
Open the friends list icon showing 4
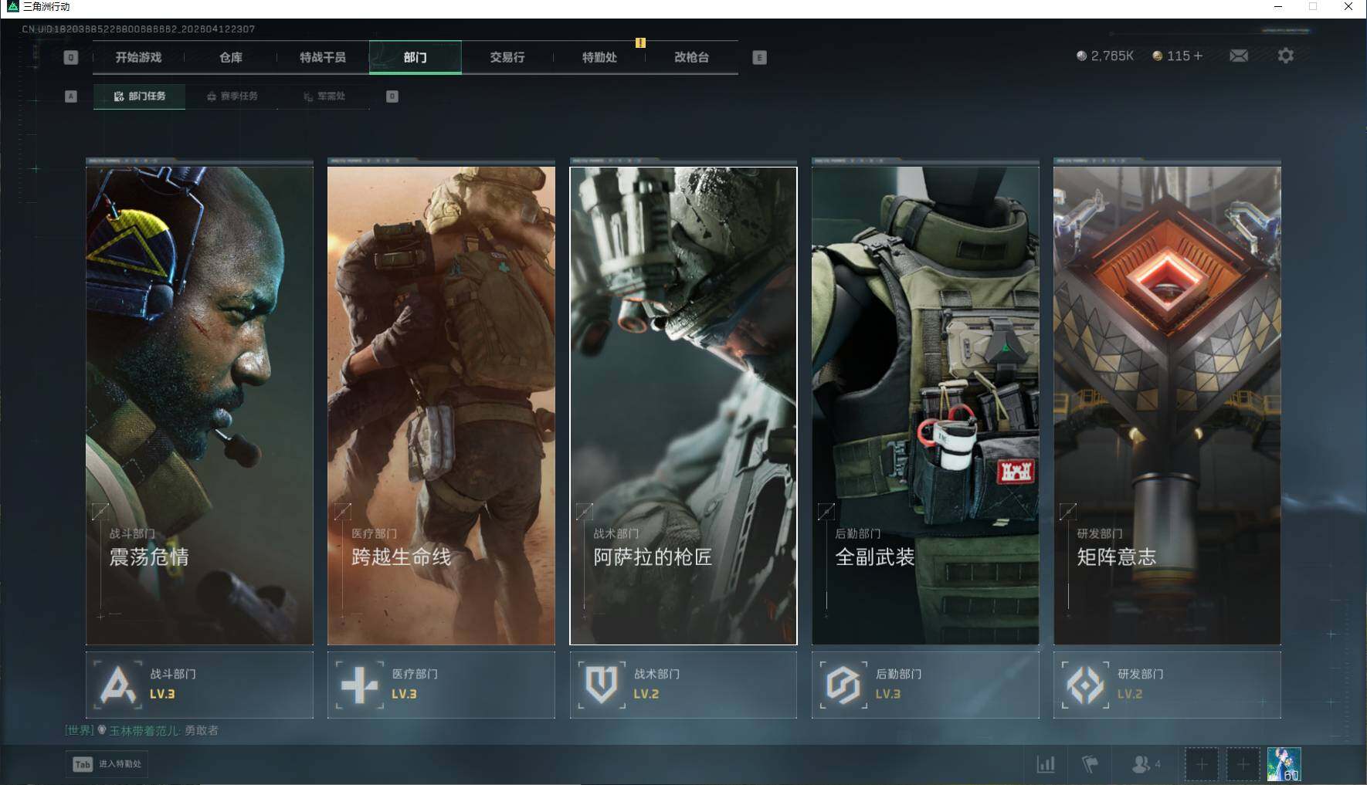[1145, 764]
